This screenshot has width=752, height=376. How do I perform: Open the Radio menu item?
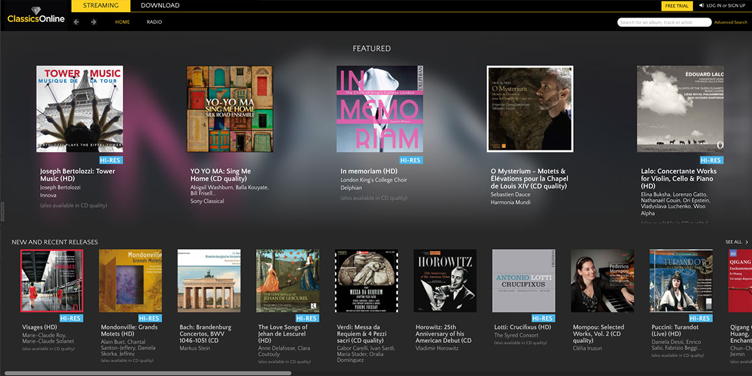[x=154, y=22]
